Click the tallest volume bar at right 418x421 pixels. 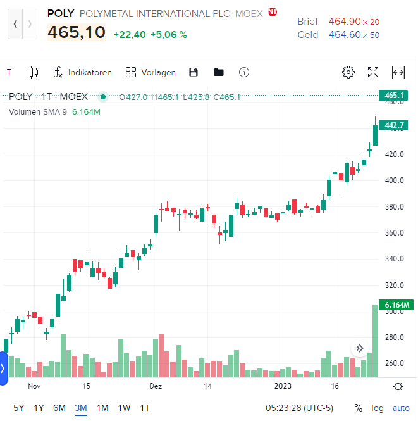click(375, 341)
